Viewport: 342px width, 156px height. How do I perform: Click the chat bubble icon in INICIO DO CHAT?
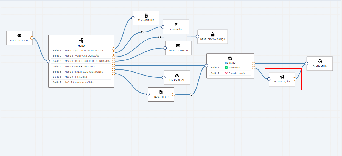[19, 35]
